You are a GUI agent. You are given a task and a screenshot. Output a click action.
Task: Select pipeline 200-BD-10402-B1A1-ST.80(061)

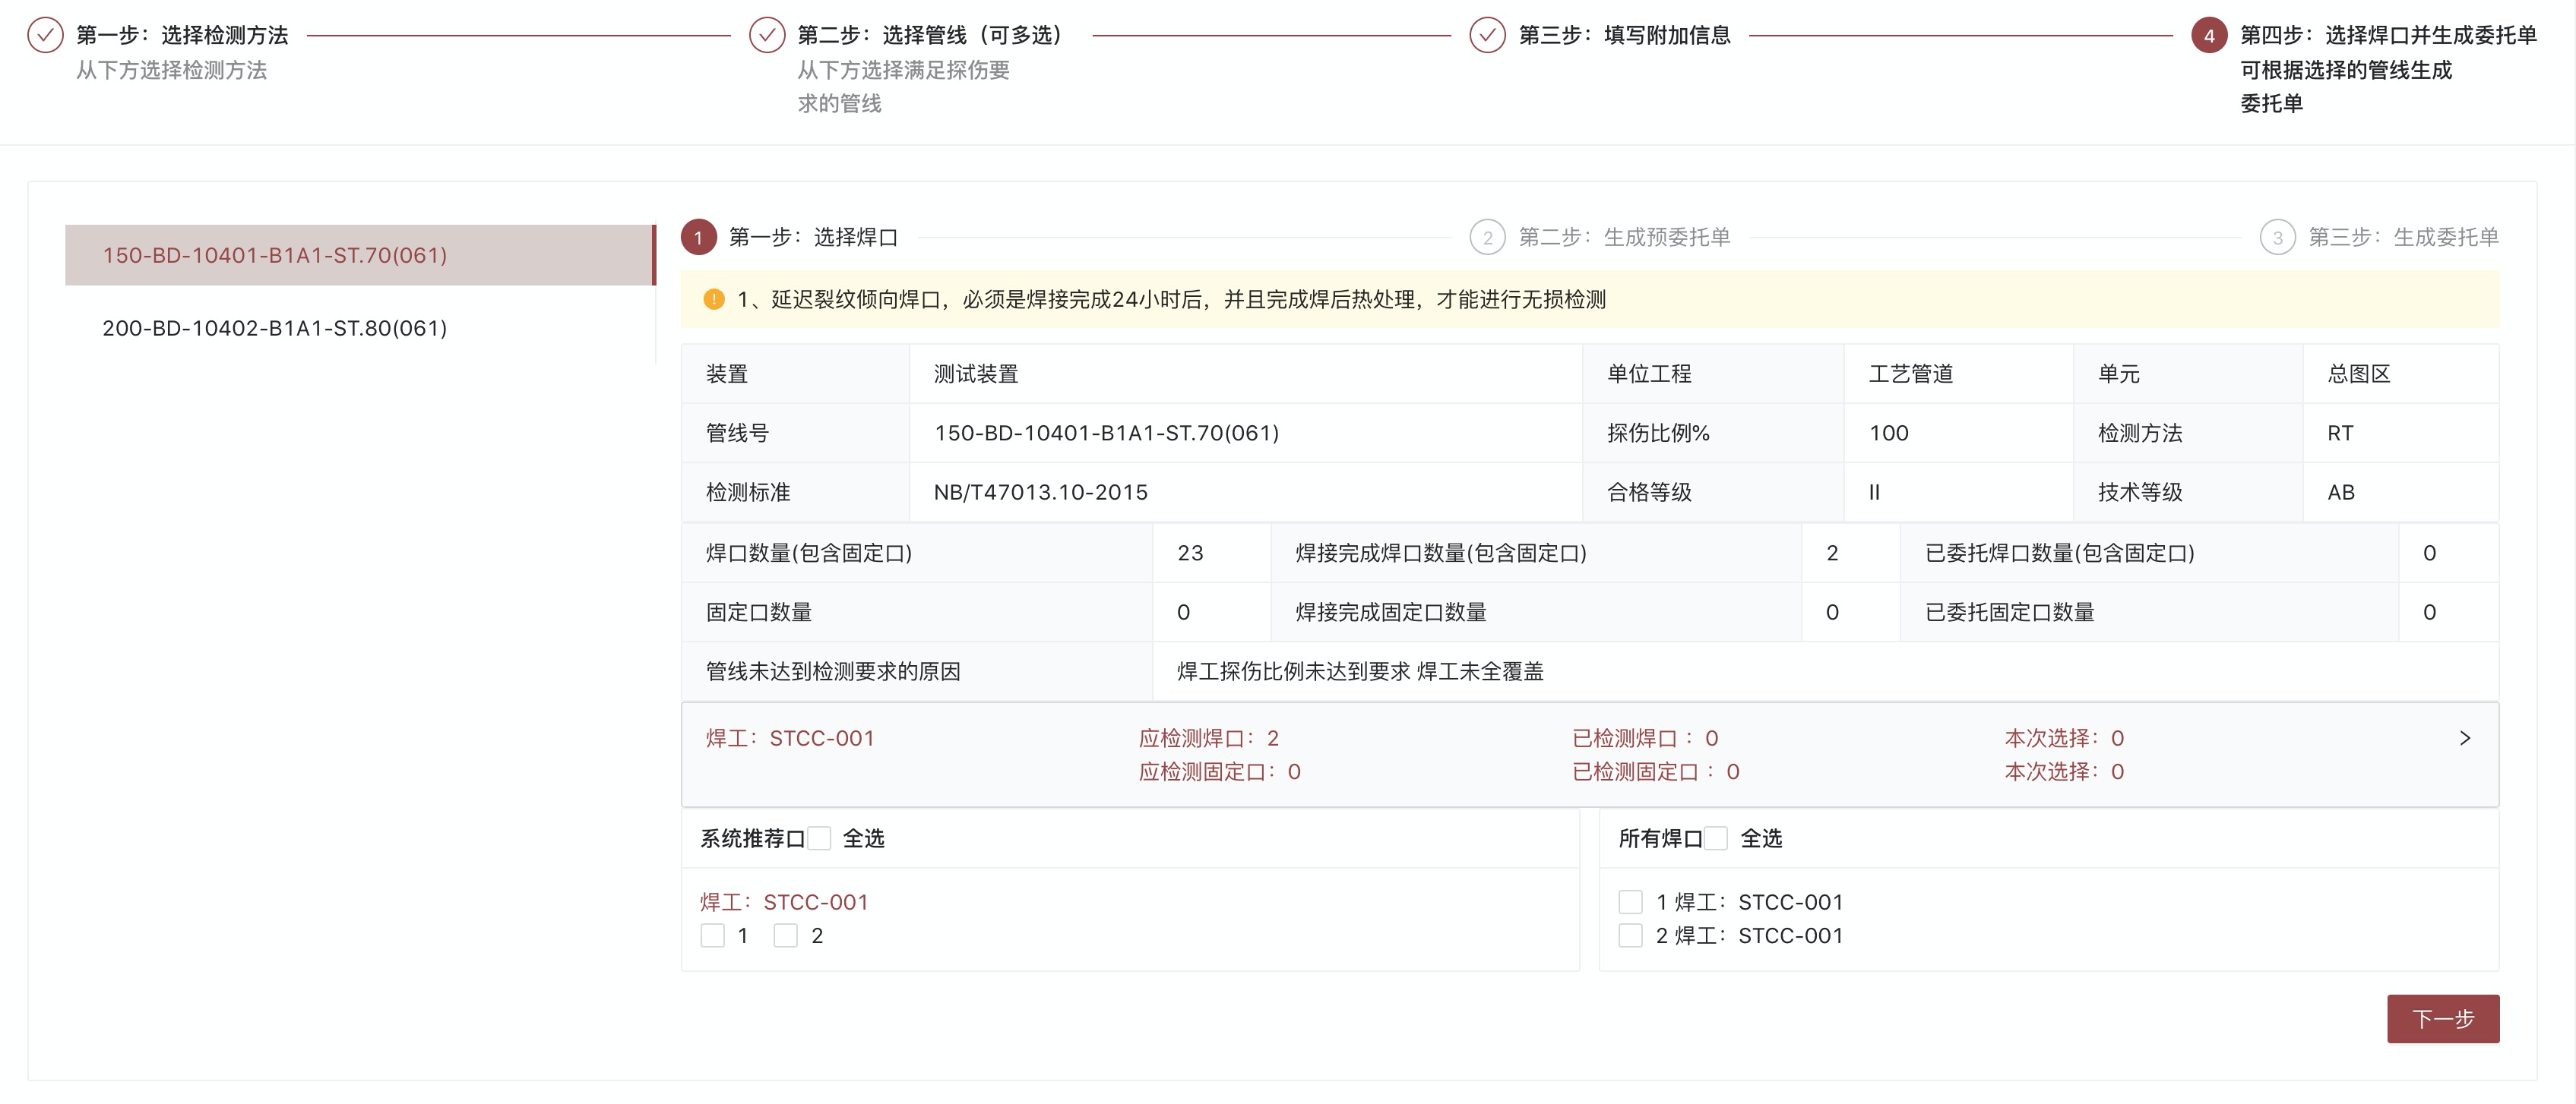tap(360, 328)
